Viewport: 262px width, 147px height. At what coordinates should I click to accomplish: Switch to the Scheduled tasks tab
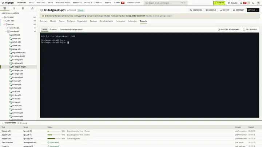106,21
